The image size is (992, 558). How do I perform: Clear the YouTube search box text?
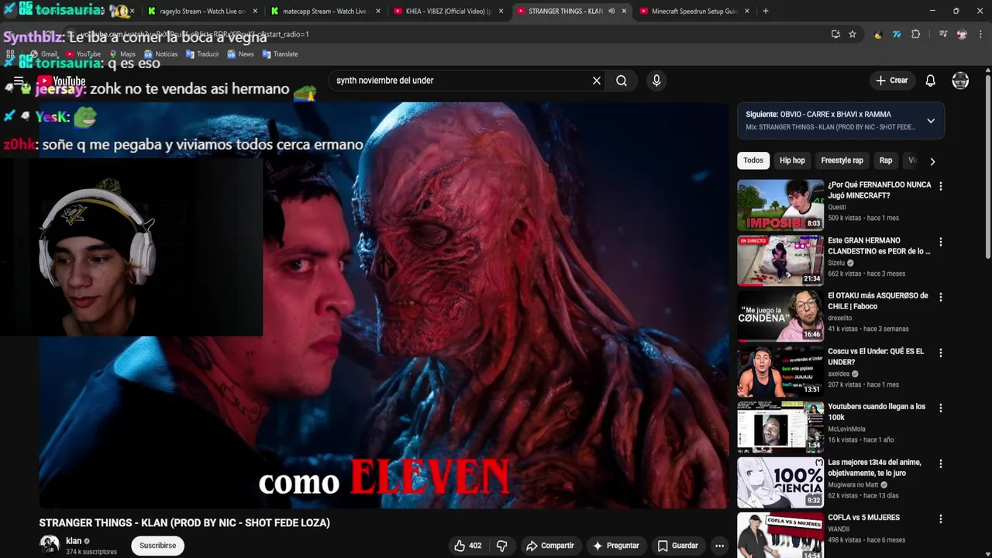tap(597, 81)
